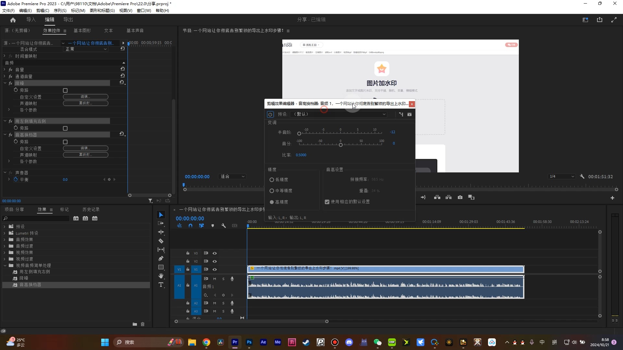Open the workspaces icon at top right
This screenshot has width=623, height=350.
[x=585, y=20]
